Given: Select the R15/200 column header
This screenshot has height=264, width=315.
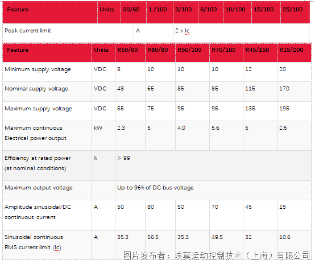Looking at the screenshot, I should [294, 52].
